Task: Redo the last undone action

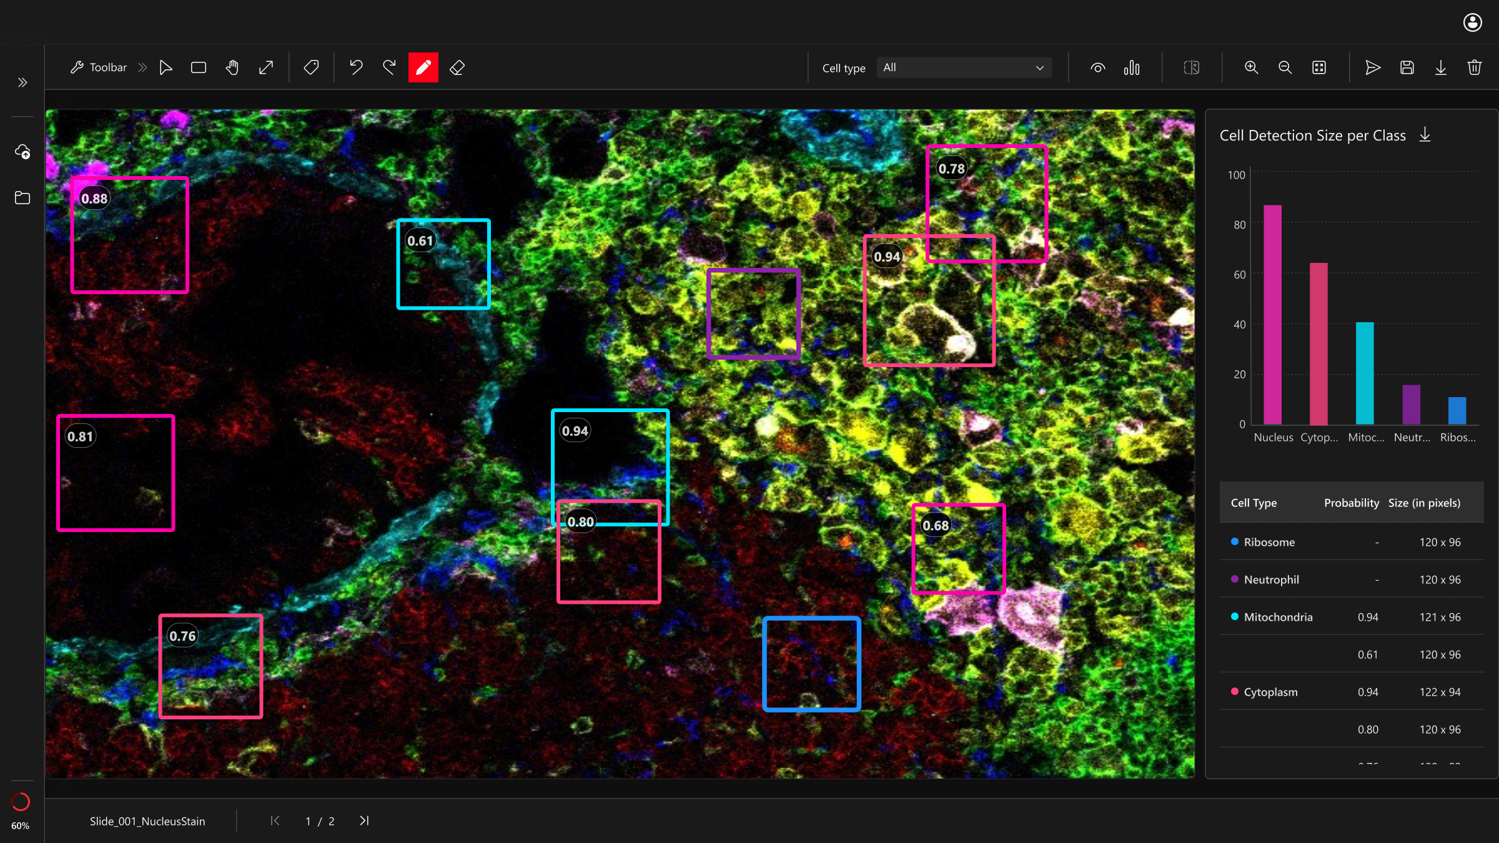Action: coord(389,67)
